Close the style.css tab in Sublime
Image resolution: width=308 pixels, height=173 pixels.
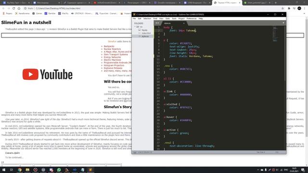tap(184, 24)
